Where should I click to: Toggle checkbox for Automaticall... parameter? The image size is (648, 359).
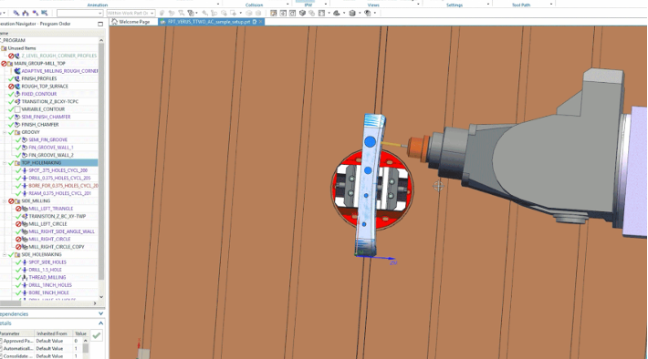pyautogui.click(x=1, y=349)
